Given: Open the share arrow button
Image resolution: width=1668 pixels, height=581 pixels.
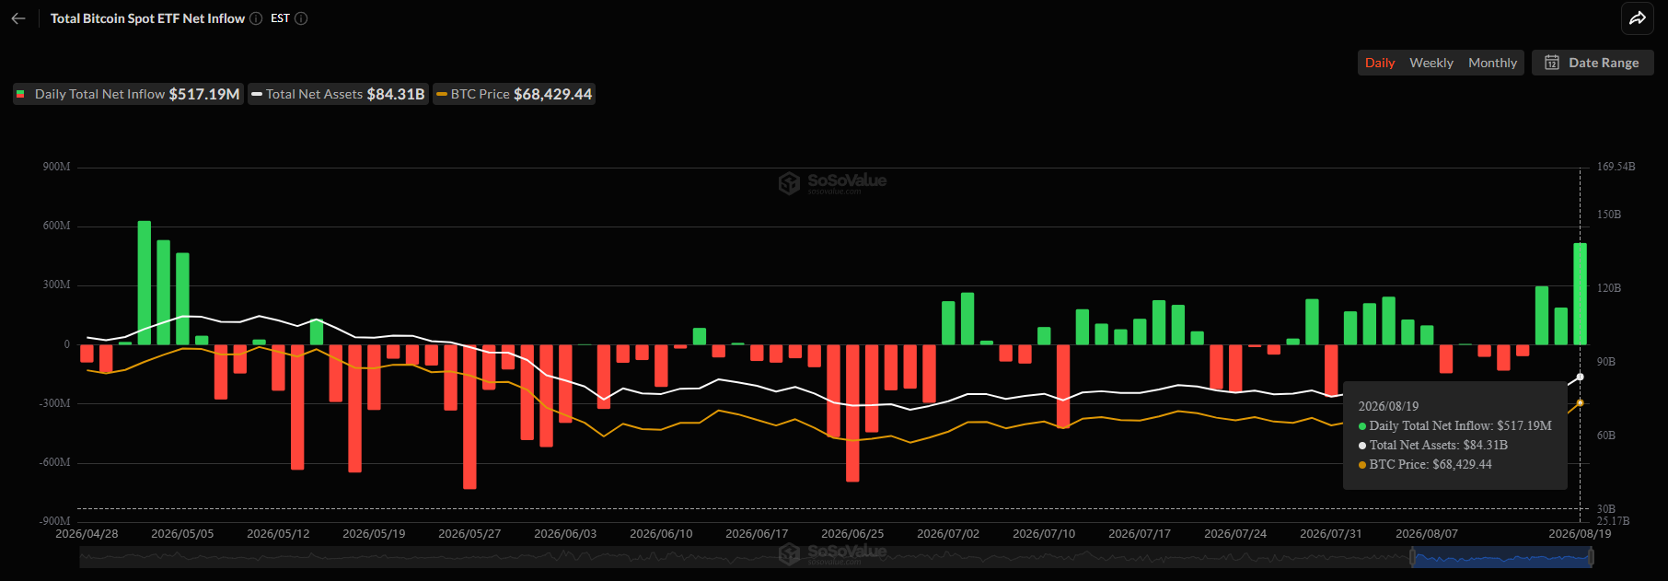Looking at the screenshot, I should (1638, 18).
